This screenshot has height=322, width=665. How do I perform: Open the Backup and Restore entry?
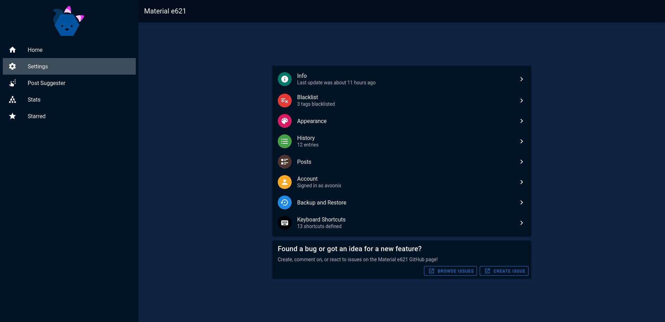(x=402, y=202)
